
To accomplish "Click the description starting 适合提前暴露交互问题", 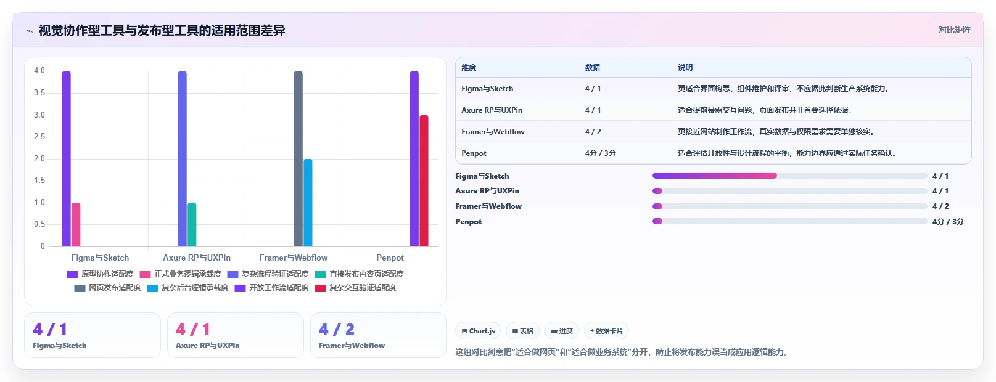I will pyautogui.click(x=765, y=110).
